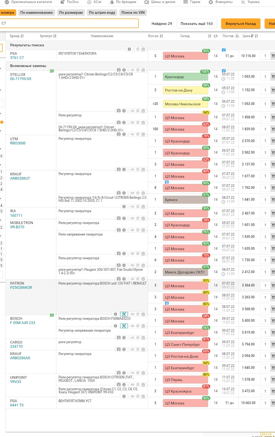The image size is (275, 437).
Task: Add 10 116.00 PSA item to cart
Action: point(273,56)
